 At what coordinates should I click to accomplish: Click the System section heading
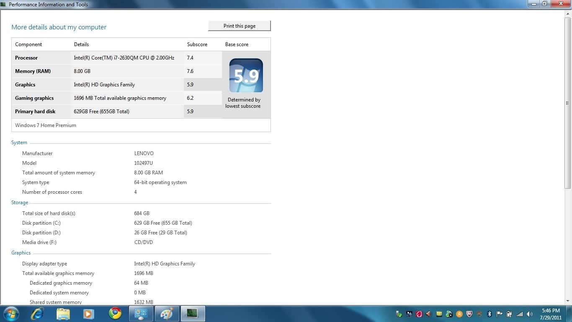point(19,143)
